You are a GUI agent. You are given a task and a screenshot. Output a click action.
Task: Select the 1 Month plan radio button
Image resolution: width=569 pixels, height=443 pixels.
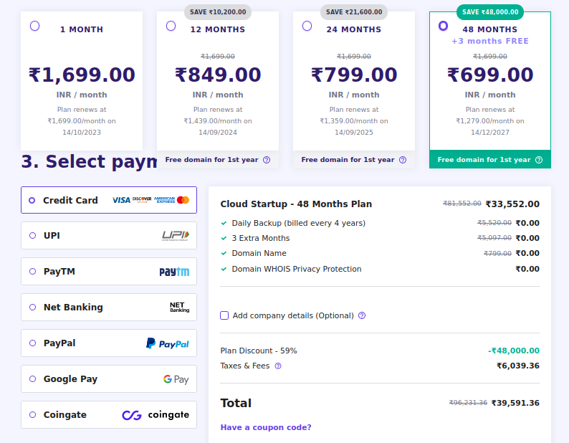(35, 26)
